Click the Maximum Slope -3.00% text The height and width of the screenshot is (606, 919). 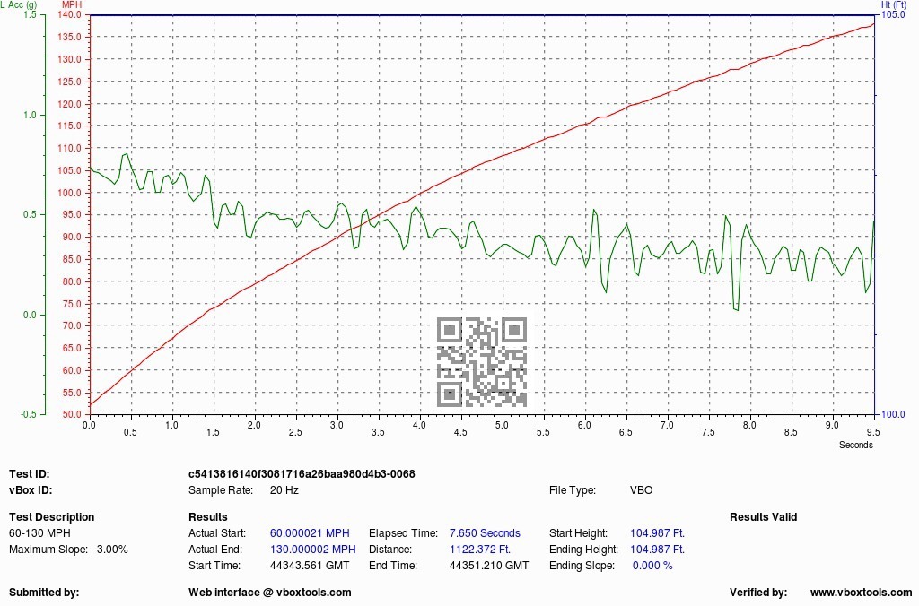click(x=68, y=550)
